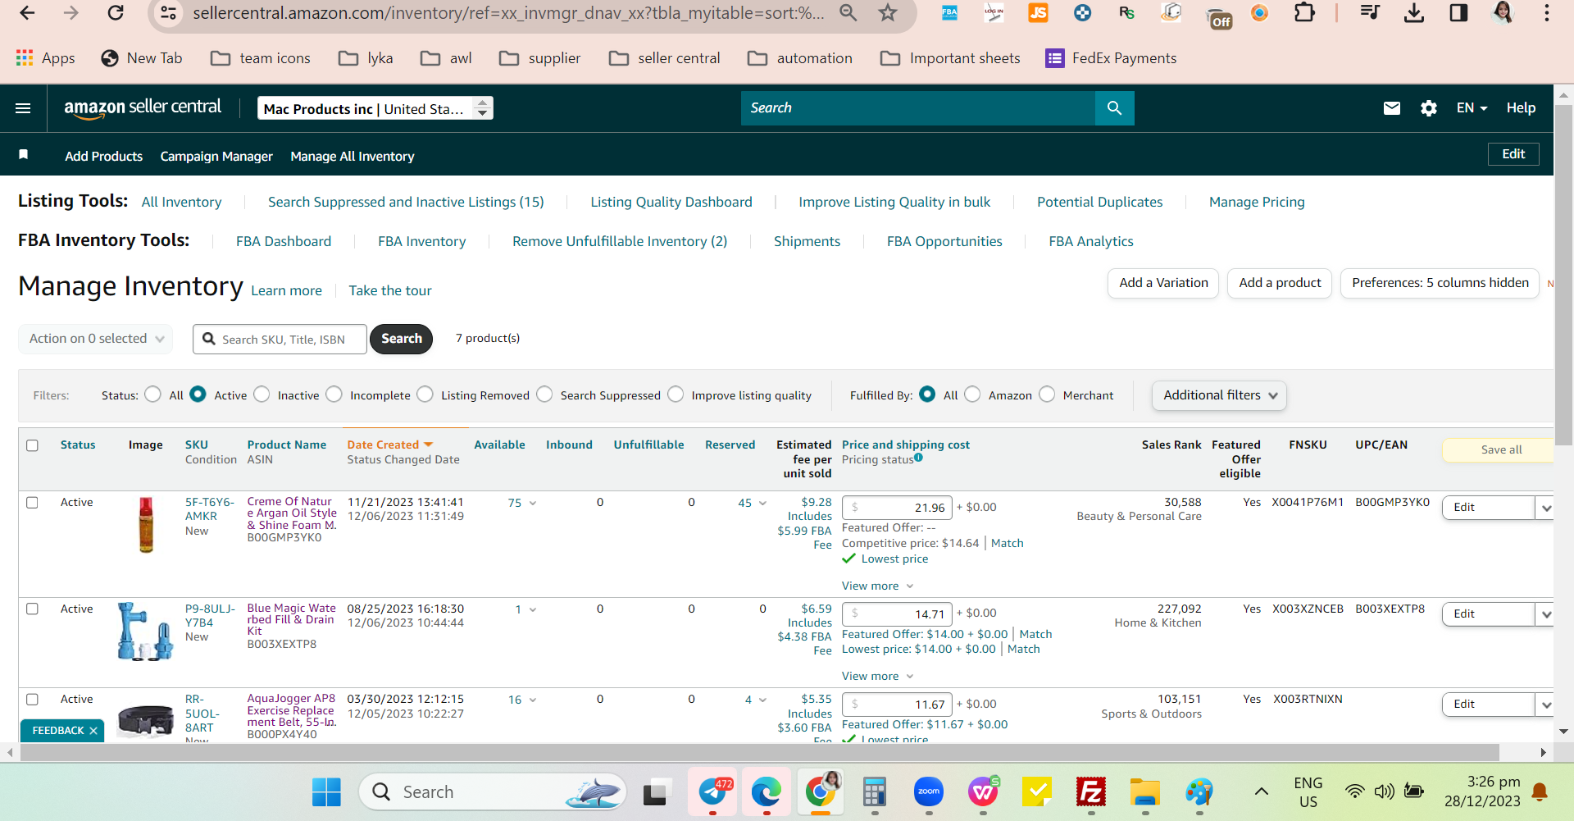This screenshot has width=1574, height=821.
Task: Open the Mac Products inc account switcher
Action: tap(375, 108)
